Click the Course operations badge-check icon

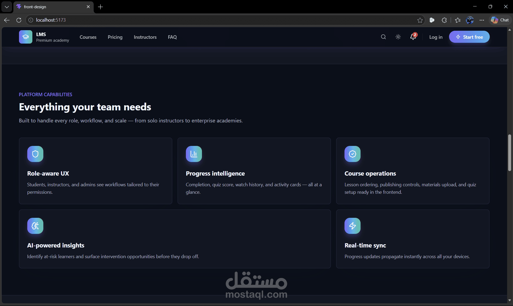tap(353, 154)
